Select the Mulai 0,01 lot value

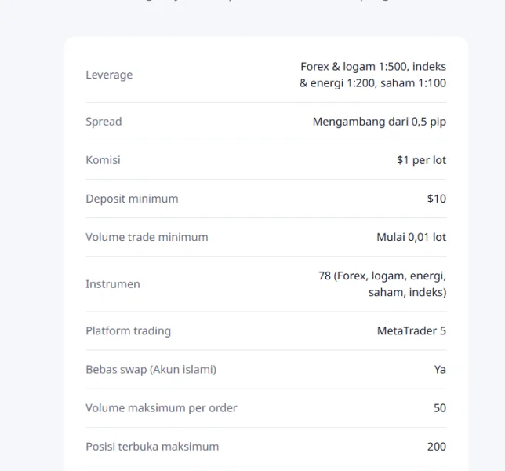point(411,237)
